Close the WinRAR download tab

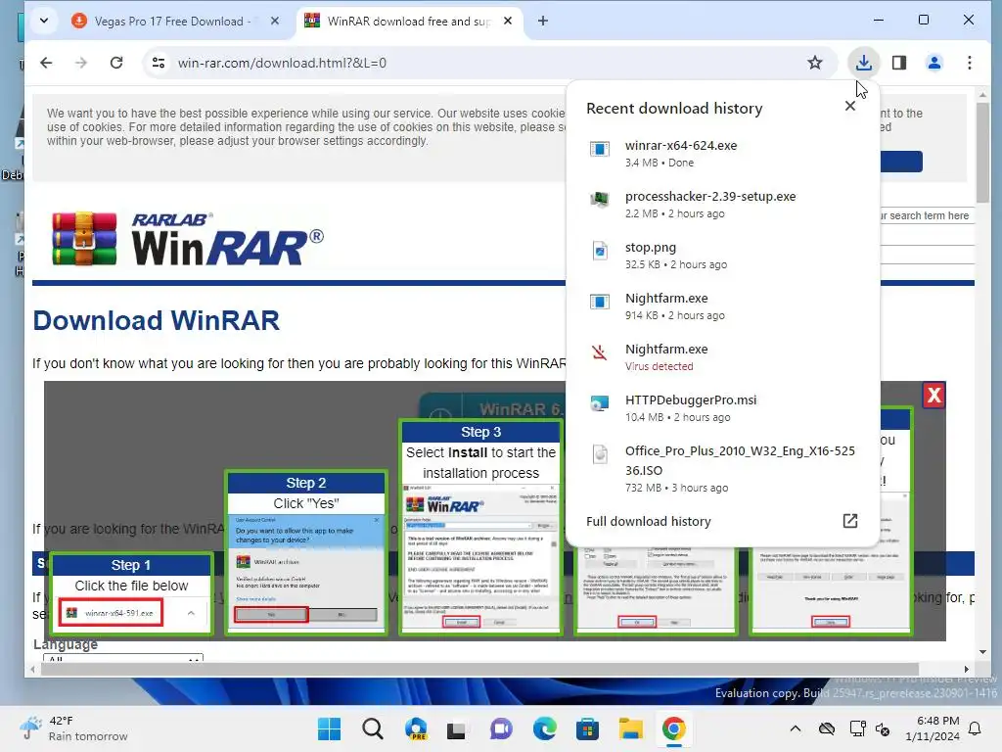coord(508,22)
